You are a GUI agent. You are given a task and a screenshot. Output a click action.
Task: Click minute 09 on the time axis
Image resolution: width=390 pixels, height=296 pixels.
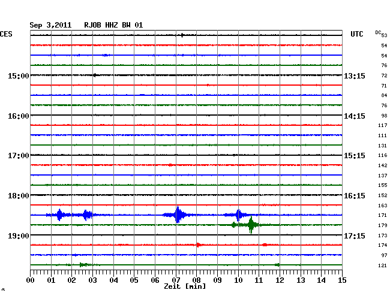point(217,280)
